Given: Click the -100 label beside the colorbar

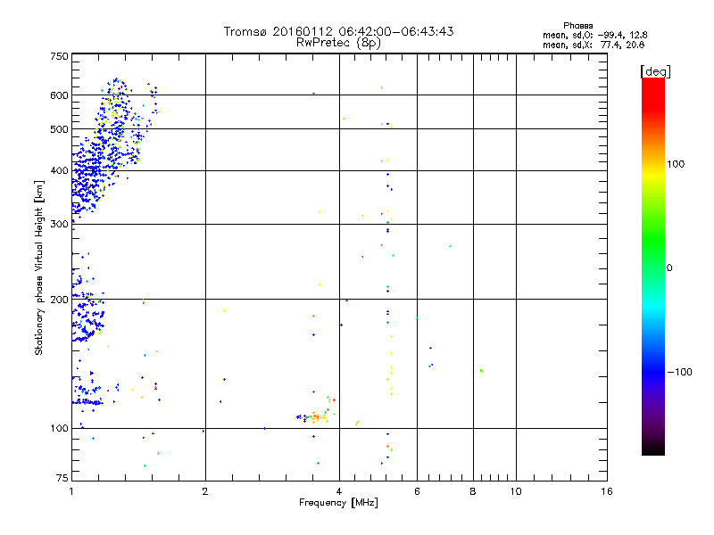Looking at the screenshot, I should [x=680, y=372].
